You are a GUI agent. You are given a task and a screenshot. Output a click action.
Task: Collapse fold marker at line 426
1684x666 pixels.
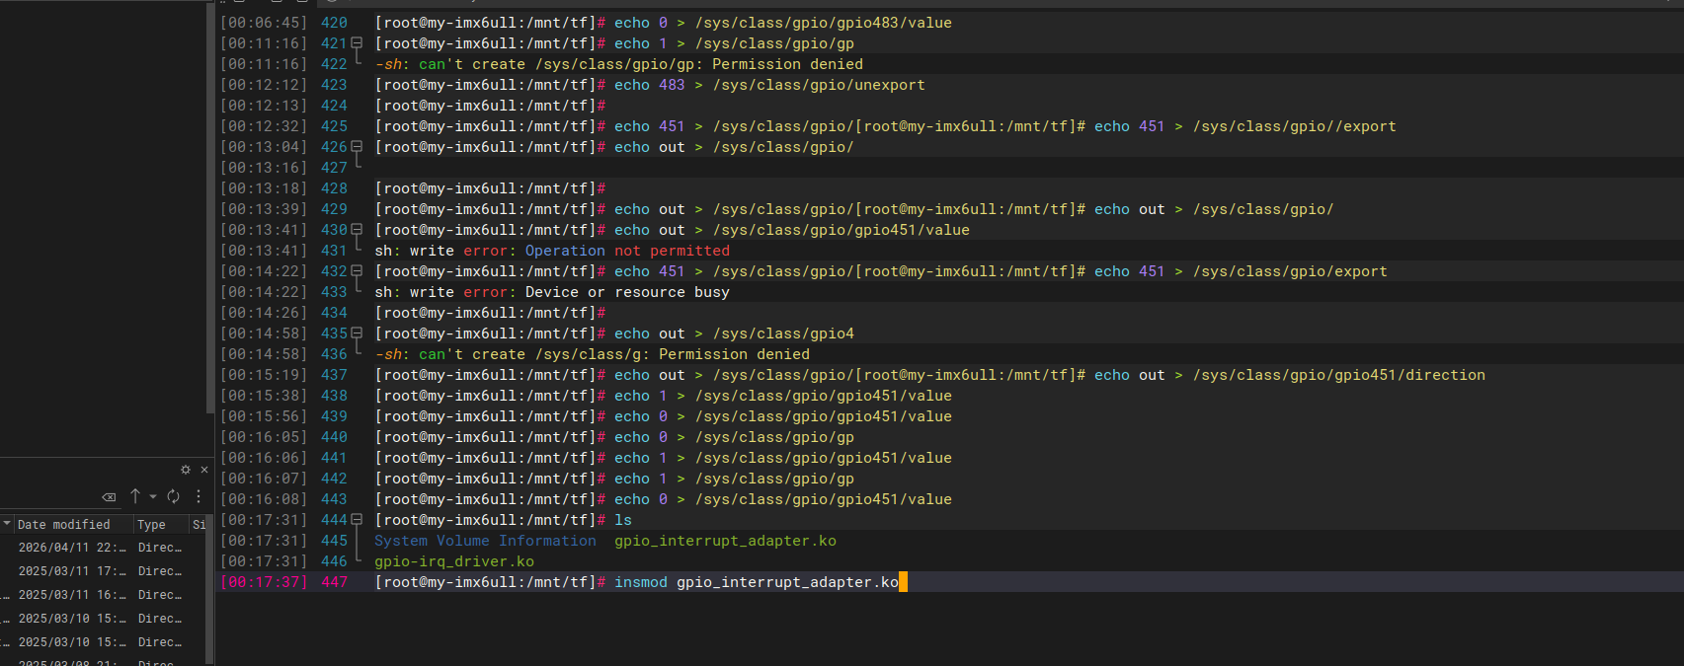click(x=357, y=147)
